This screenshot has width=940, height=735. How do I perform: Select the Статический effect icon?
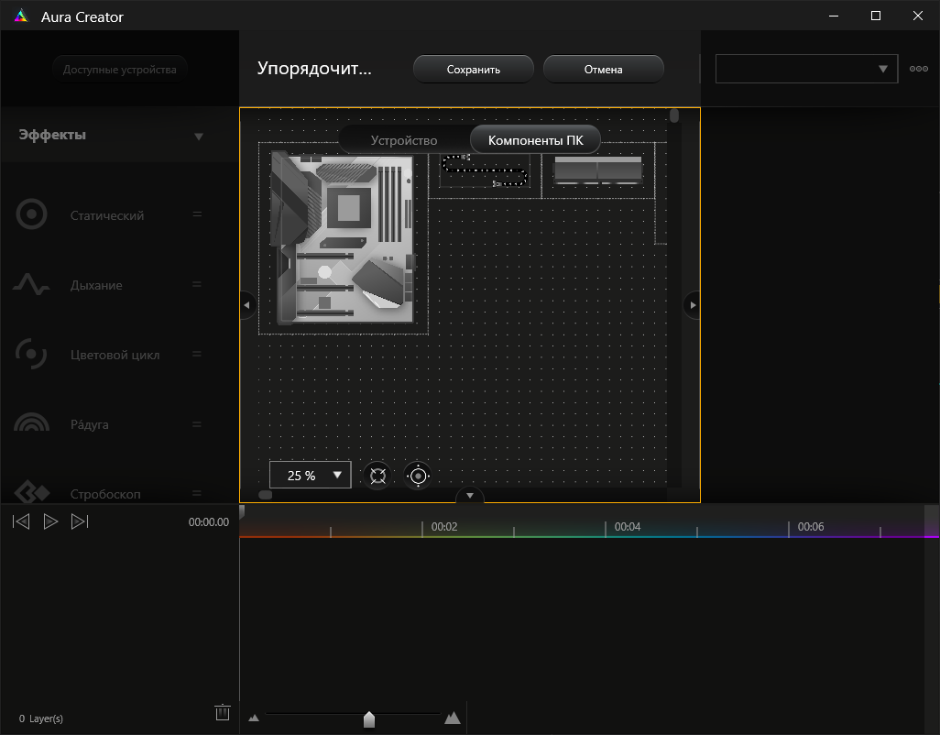(30, 214)
